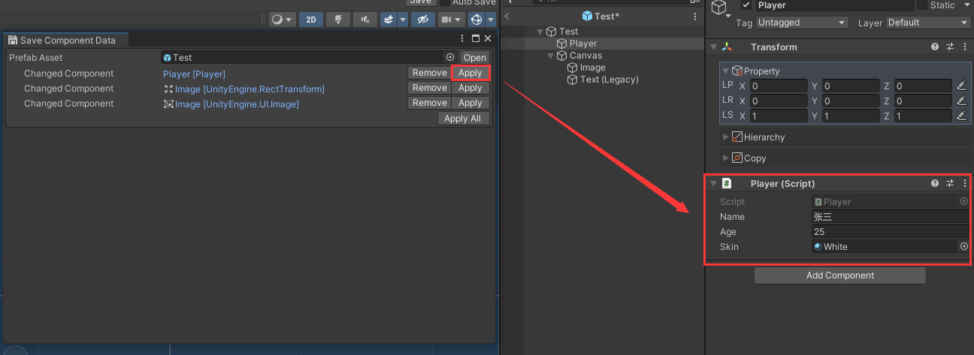
Task: Open Player (Script) presets icon
Action: 950,183
